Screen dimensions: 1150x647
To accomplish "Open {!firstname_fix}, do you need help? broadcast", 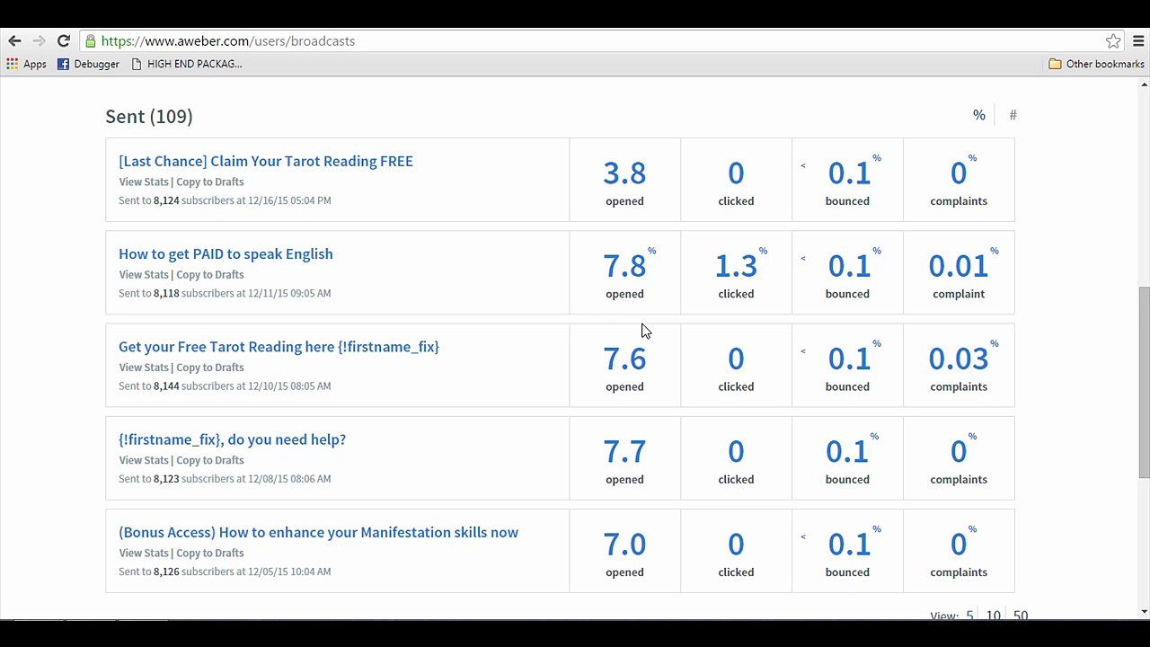I will [232, 439].
